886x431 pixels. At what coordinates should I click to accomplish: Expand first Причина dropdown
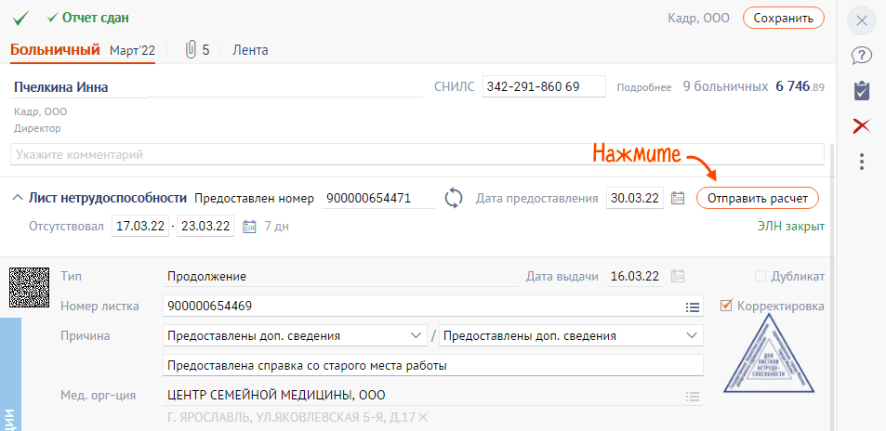(x=415, y=335)
